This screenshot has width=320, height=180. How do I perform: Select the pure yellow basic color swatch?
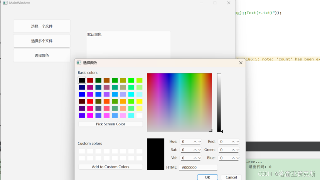point(140,102)
